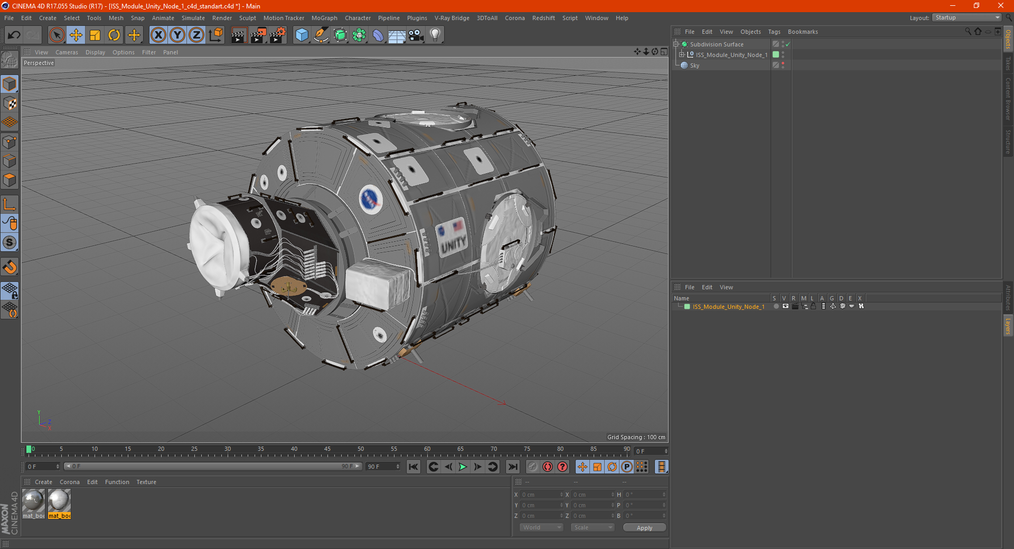The image size is (1014, 549).
Task: Open the Cameras viewport menu
Action: [x=67, y=52]
